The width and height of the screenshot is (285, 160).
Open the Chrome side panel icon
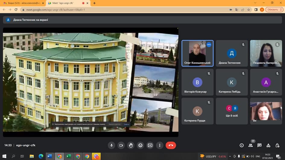coord(256,10)
